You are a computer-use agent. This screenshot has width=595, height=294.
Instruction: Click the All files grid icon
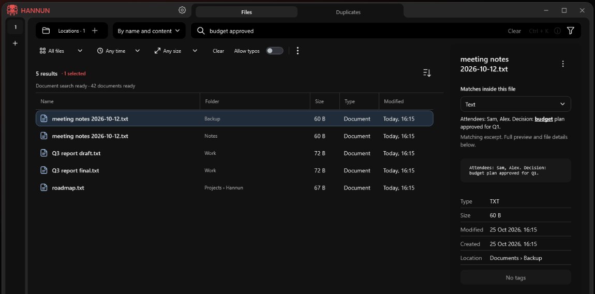click(x=42, y=51)
